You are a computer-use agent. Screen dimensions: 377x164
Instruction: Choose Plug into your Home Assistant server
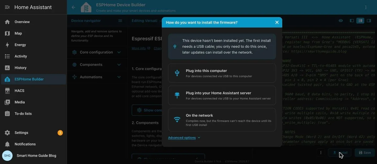222,95
